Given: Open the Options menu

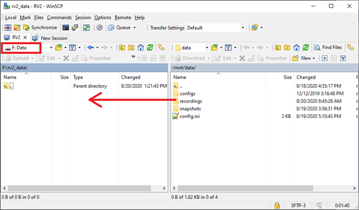Looking at the screenshot, I should coord(102,18).
